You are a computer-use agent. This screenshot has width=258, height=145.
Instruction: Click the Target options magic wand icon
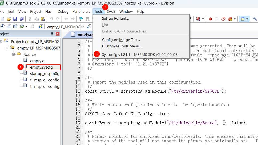click(89, 26)
